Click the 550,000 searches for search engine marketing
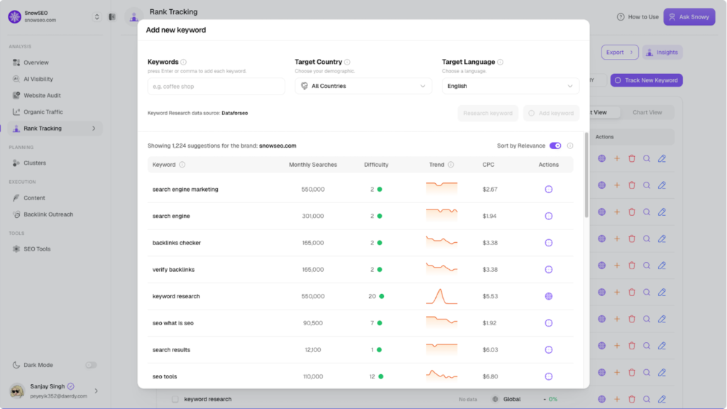The height and width of the screenshot is (409, 727). coord(313,189)
